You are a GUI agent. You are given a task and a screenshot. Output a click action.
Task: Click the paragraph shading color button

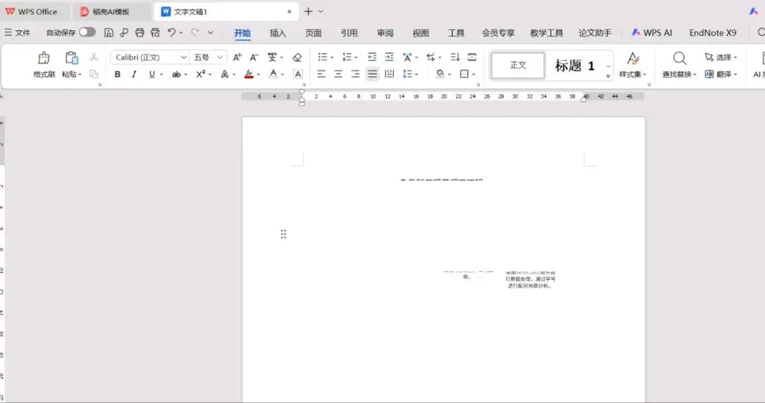point(440,74)
